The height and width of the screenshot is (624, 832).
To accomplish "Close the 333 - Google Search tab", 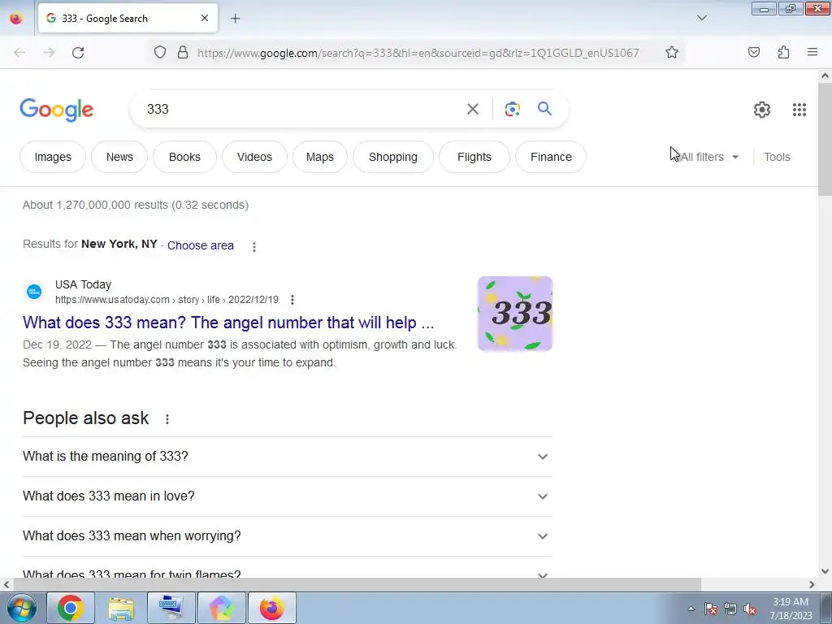I will (x=205, y=18).
